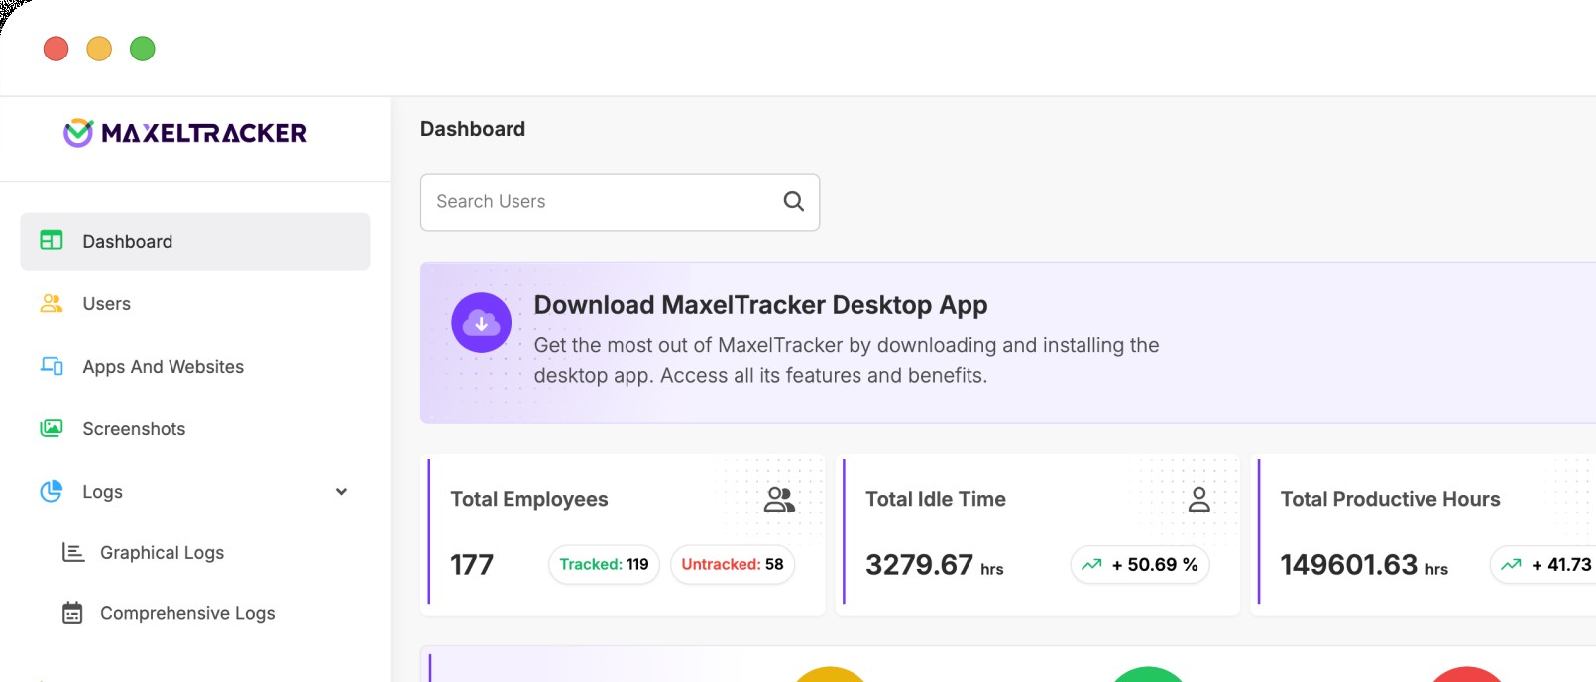Click the Comprehensive Logs calendar icon
The height and width of the screenshot is (682, 1596).
73,614
